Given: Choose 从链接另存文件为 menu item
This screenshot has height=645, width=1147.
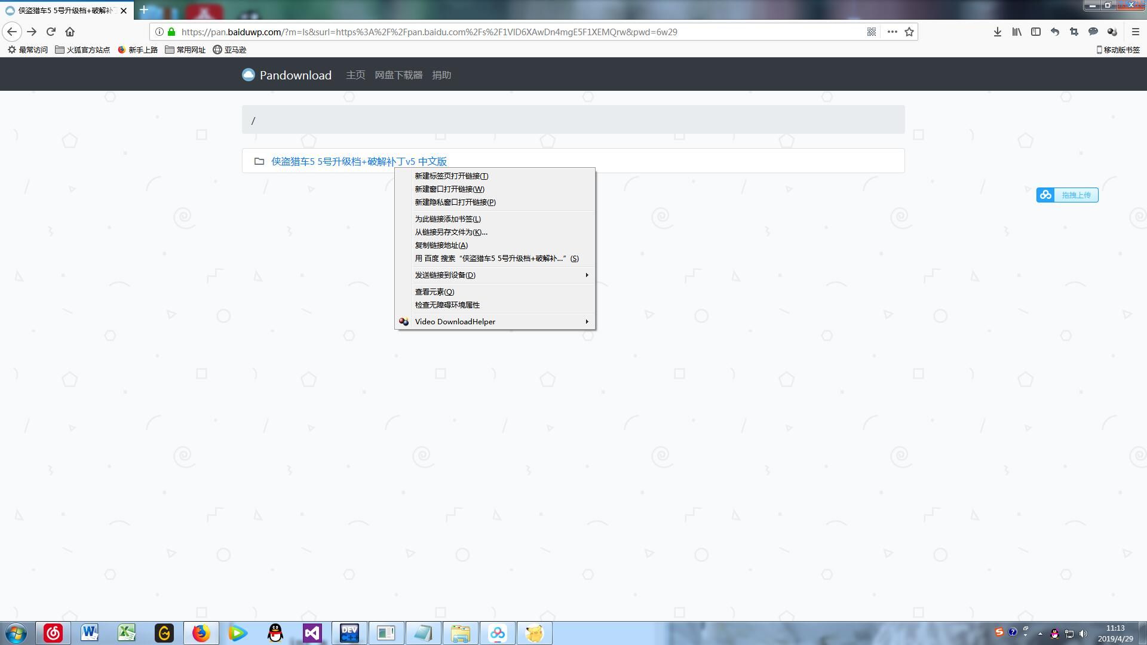Looking at the screenshot, I should point(495,232).
